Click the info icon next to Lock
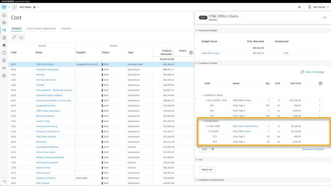Screen dimensions: 331x186 (x=213, y=149)
